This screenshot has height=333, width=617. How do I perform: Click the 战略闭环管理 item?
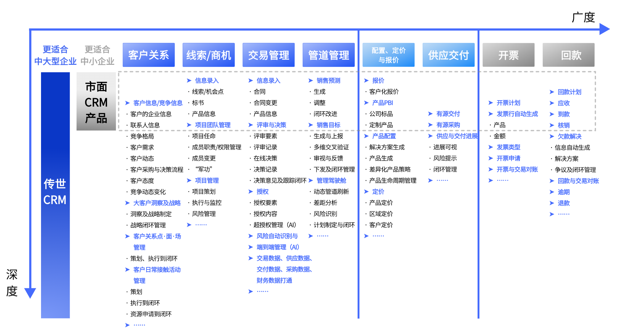click(x=148, y=225)
